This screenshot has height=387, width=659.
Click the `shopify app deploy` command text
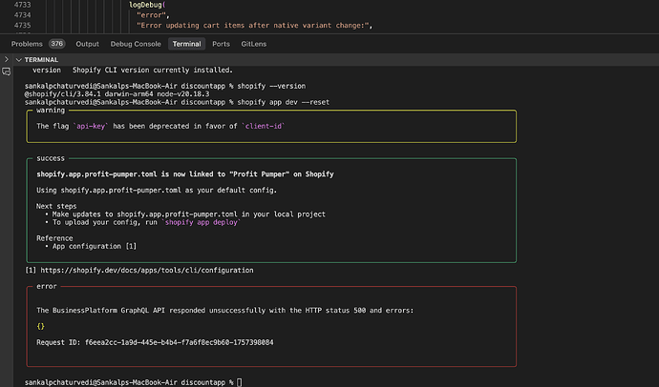200,221
